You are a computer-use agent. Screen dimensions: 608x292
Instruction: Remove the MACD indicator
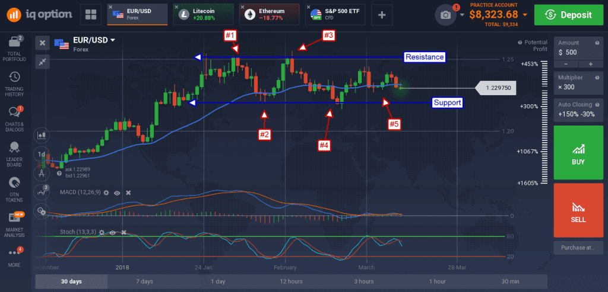128,192
